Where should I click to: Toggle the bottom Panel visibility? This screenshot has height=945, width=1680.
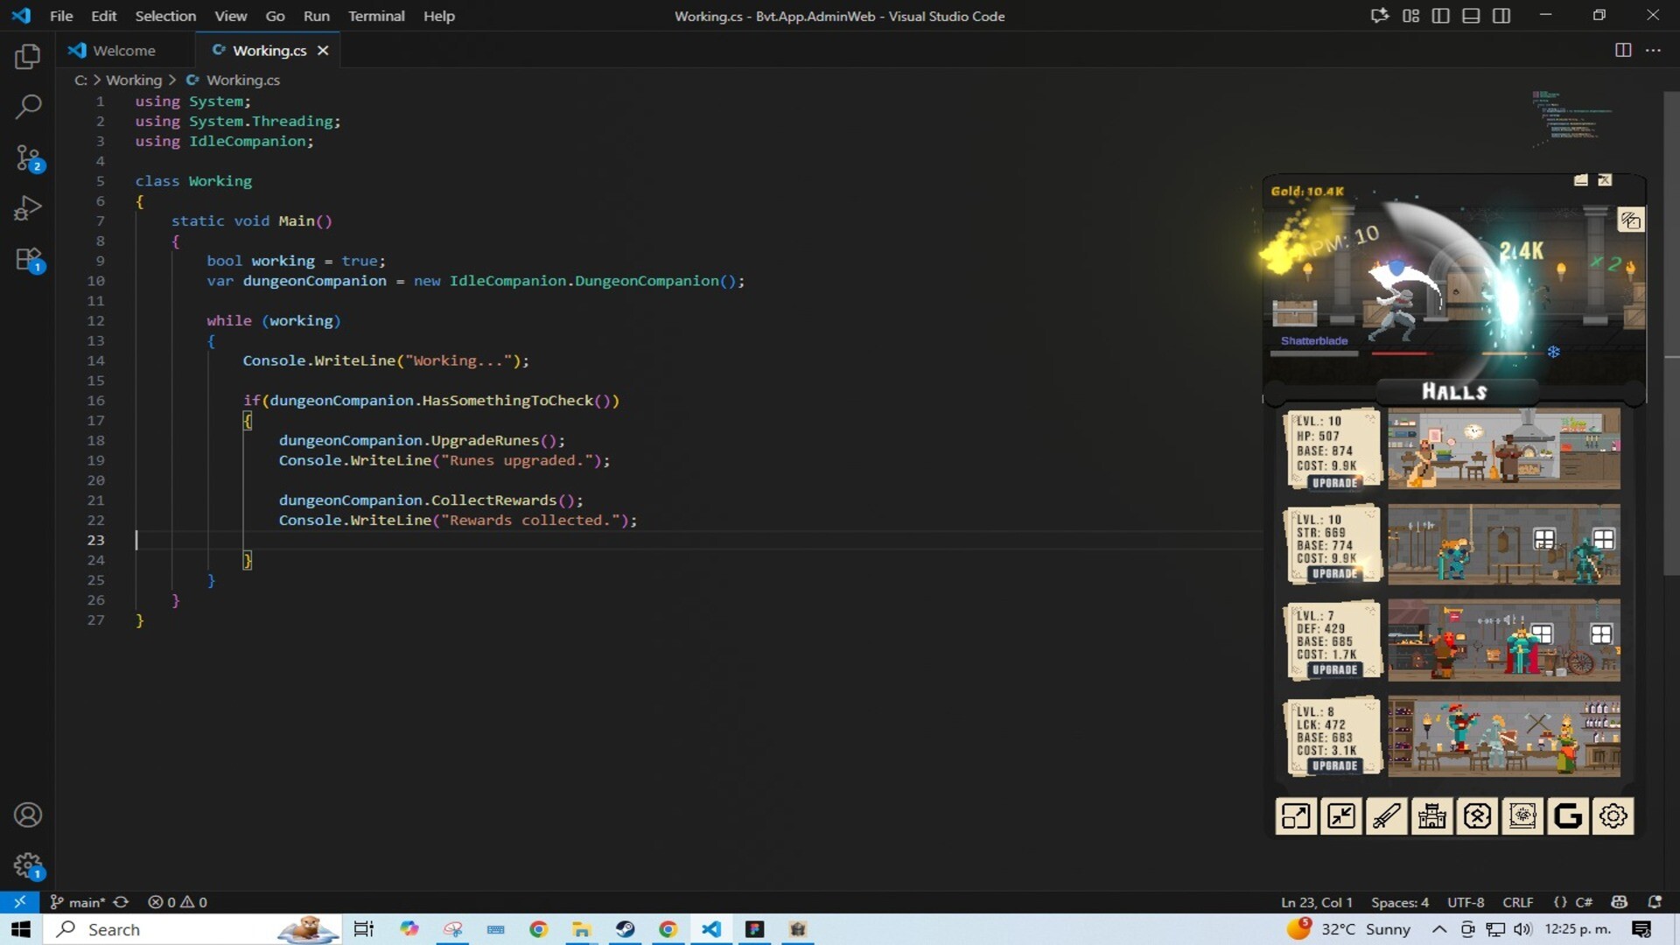point(1471,15)
